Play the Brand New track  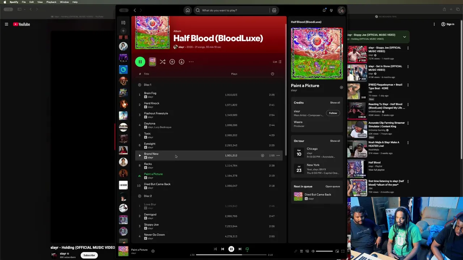pos(140,156)
